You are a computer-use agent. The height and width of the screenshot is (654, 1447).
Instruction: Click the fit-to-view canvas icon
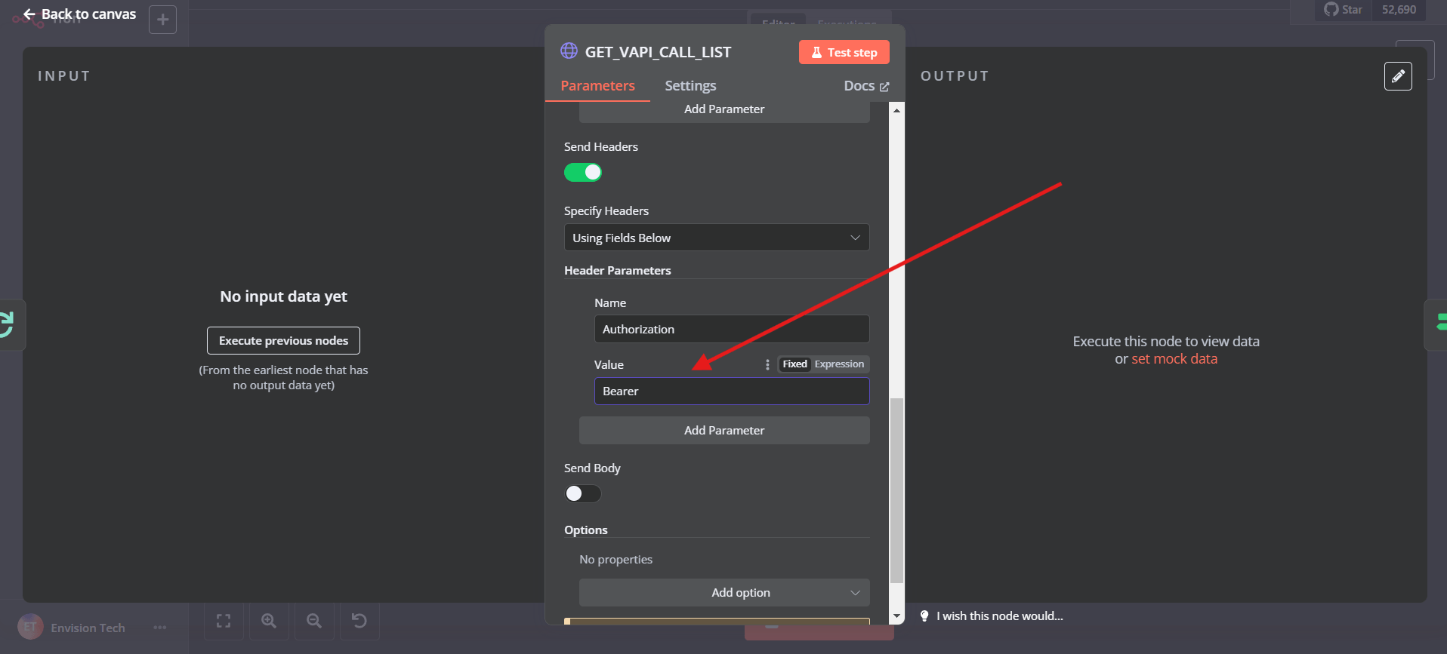(224, 621)
